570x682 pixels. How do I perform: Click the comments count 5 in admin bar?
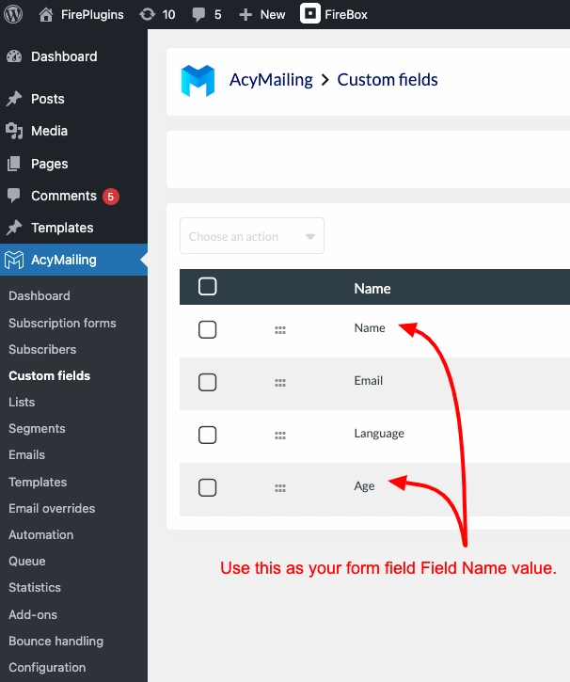click(x=218, y=15)
